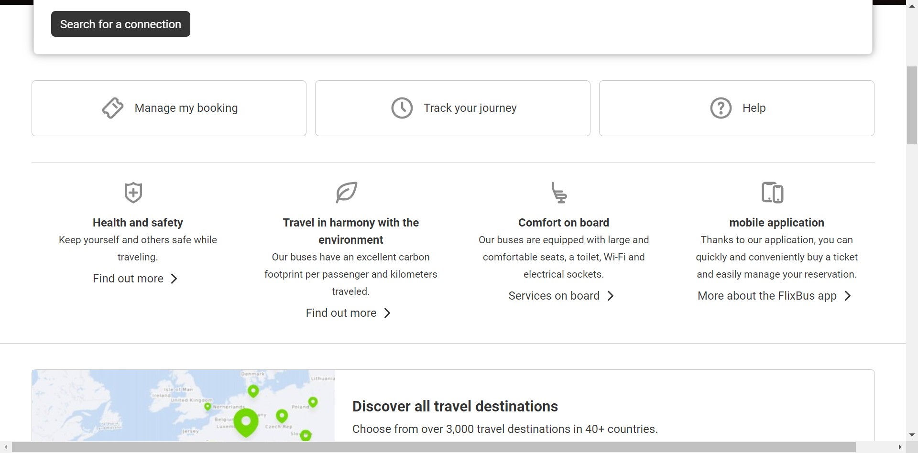The width and height of the screenshot is (918, 453).
Task: Click the leaf environment icon
Action: (x=347, y=192)
